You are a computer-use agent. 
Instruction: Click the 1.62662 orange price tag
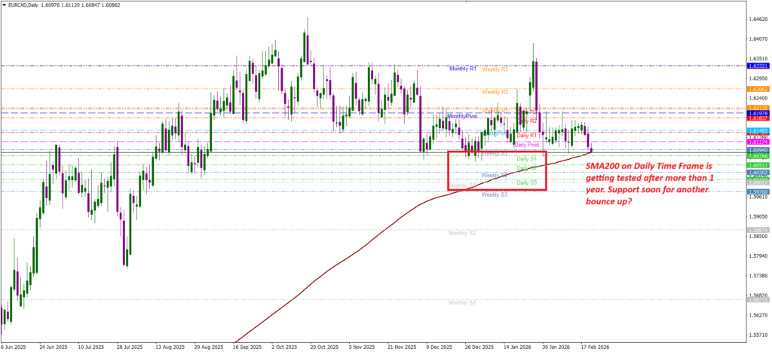pyautogui.click(x=757, y=88)
